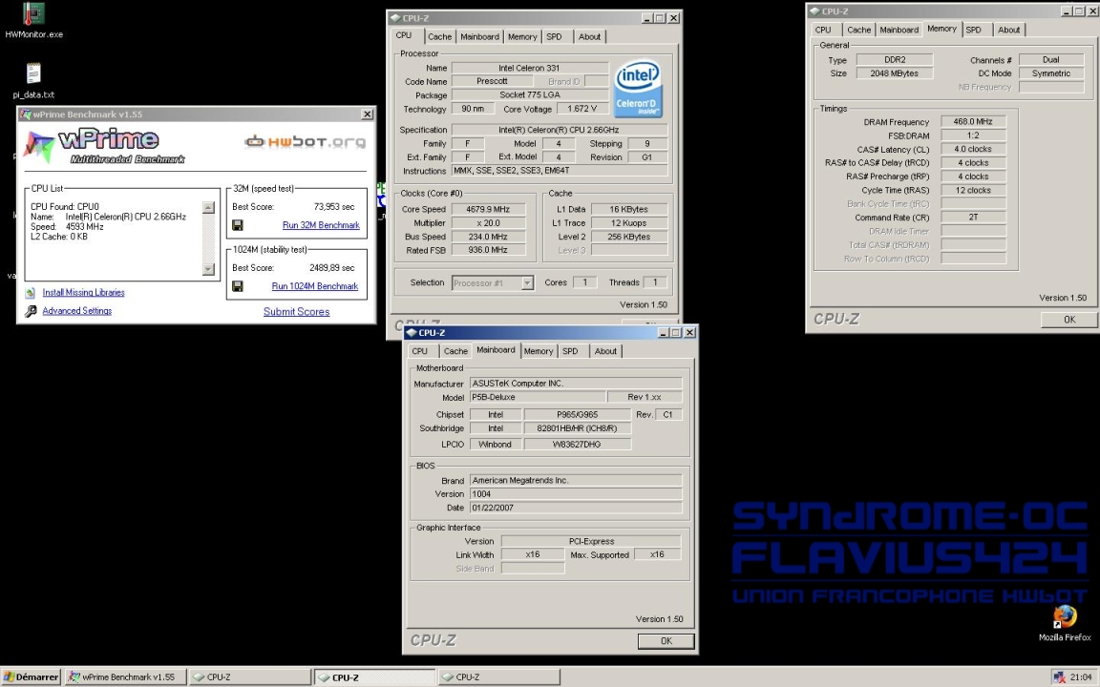This screenshot has height=687, width=1100.
Task: Click the 32M best score 73,953 sec
Action: click(334, 207)
